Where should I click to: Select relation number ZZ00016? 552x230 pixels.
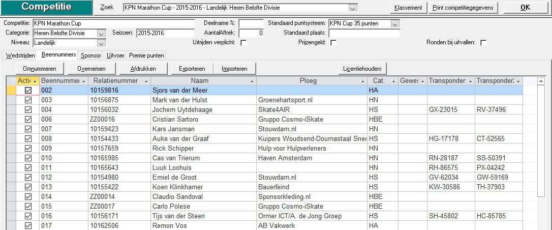coord(119,120)
